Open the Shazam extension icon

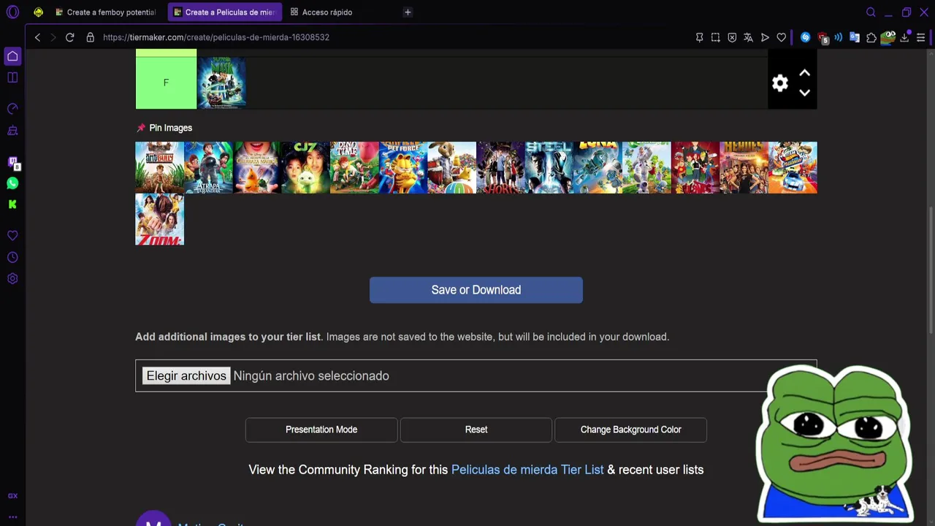(806, 37)
